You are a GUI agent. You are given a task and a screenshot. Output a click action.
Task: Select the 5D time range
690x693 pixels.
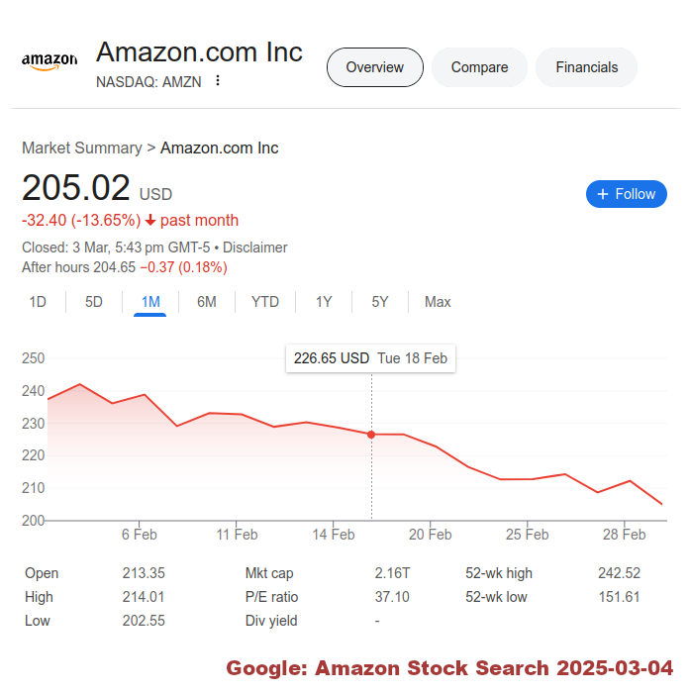point(94,302)
